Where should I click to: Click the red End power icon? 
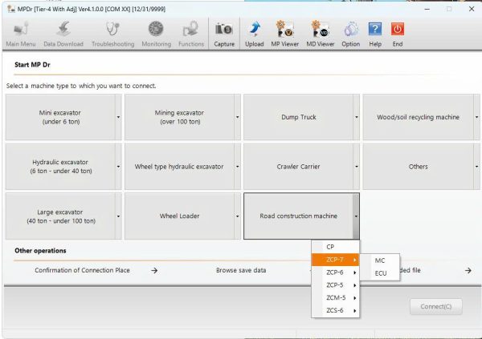pyautogui.click(x=398, y=34)
